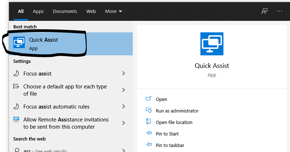Open the Focus assist setting
Viewport: 290px width, 152px height.
37,74
